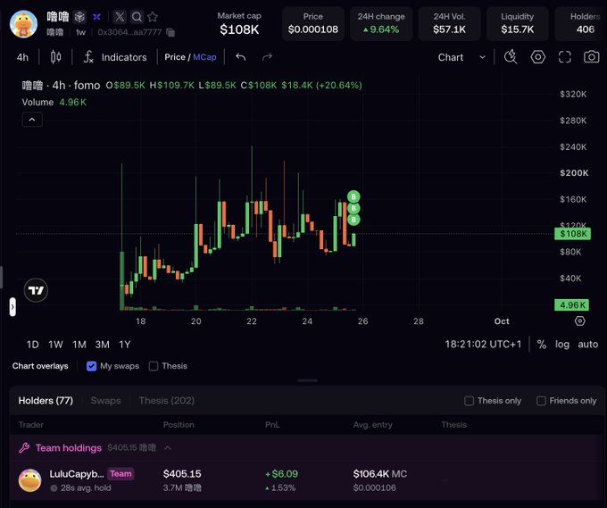
Task: Select the 1Y range
Action: pyautogui.click(x=124, y=345)
